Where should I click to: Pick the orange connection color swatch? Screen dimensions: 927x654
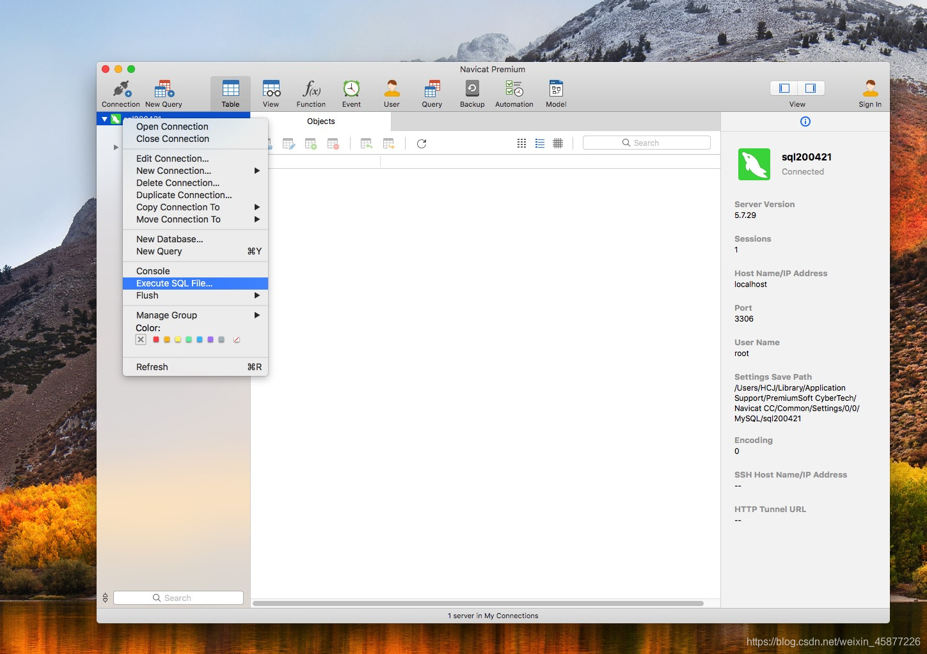(x=167, y=339)
